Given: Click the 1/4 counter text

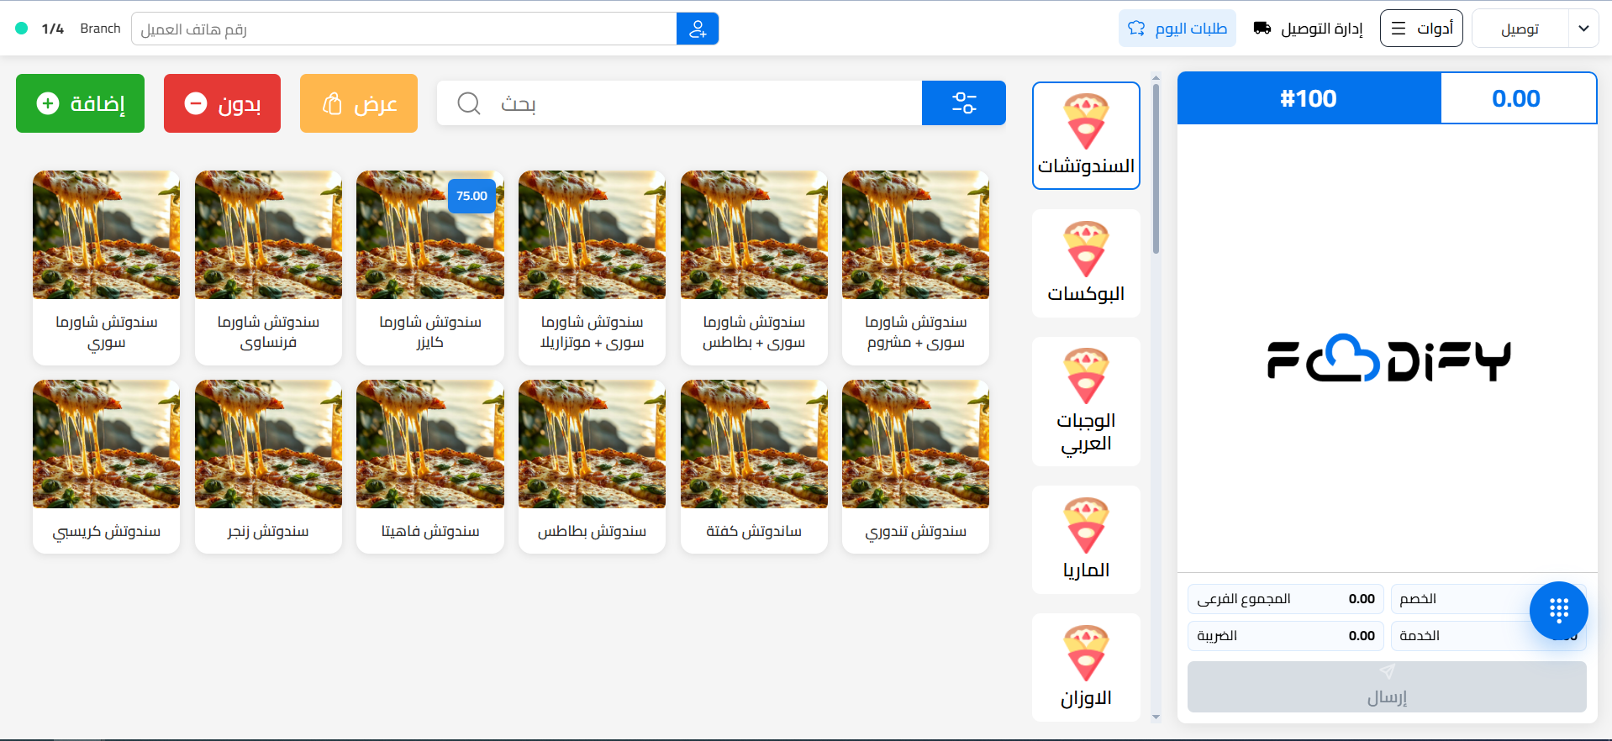Looking at the screenshot, I should (53, 29).
